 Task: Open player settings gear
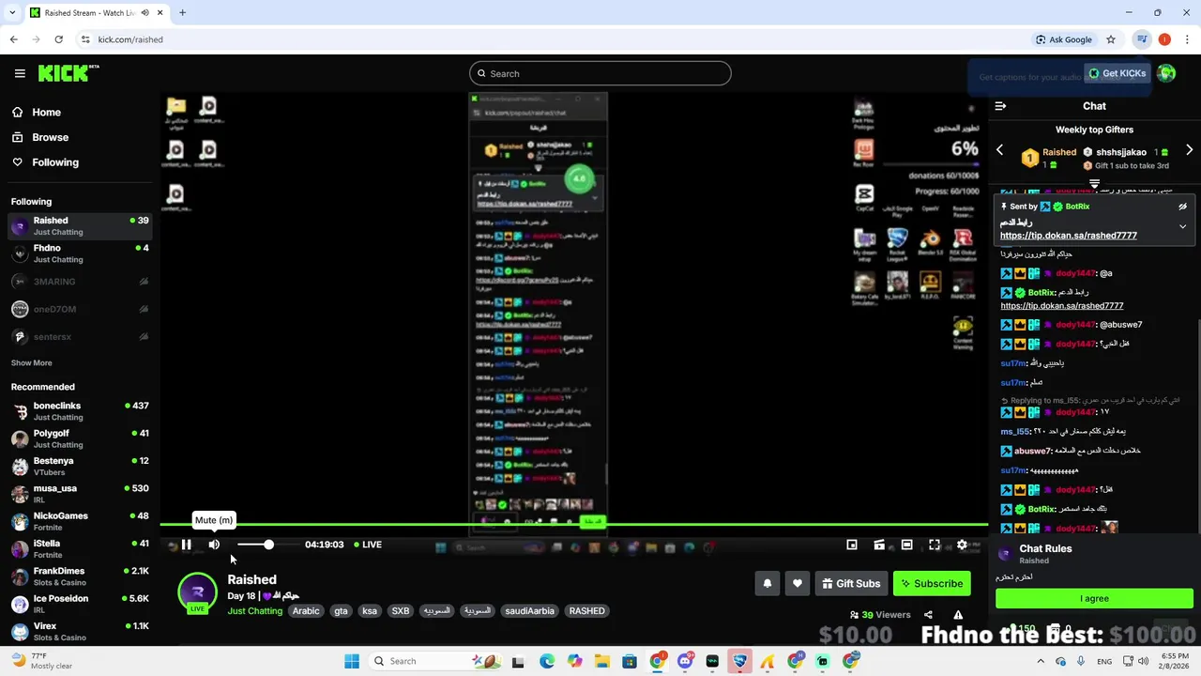point(962,545)
